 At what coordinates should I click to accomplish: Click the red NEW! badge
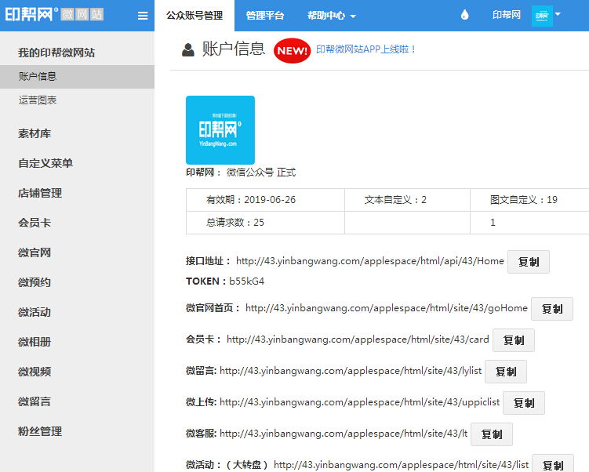click(292, 51)
